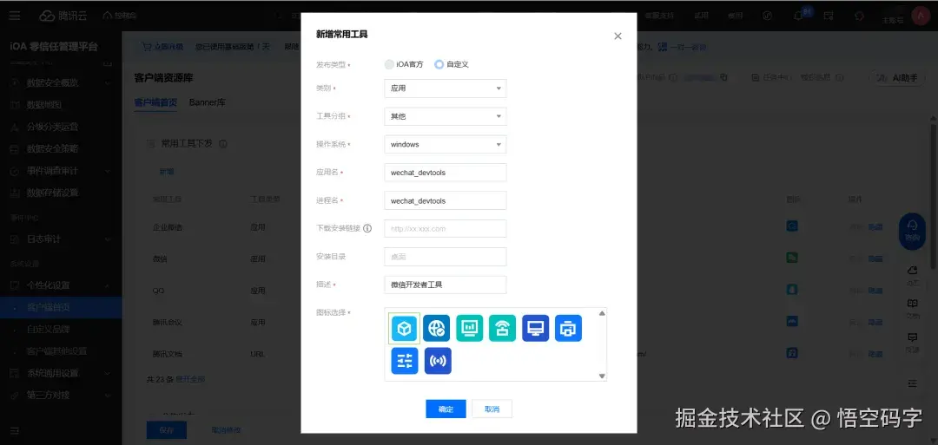Click the 腾讯文档 row icon
The image size is (938, 445).
792,353
